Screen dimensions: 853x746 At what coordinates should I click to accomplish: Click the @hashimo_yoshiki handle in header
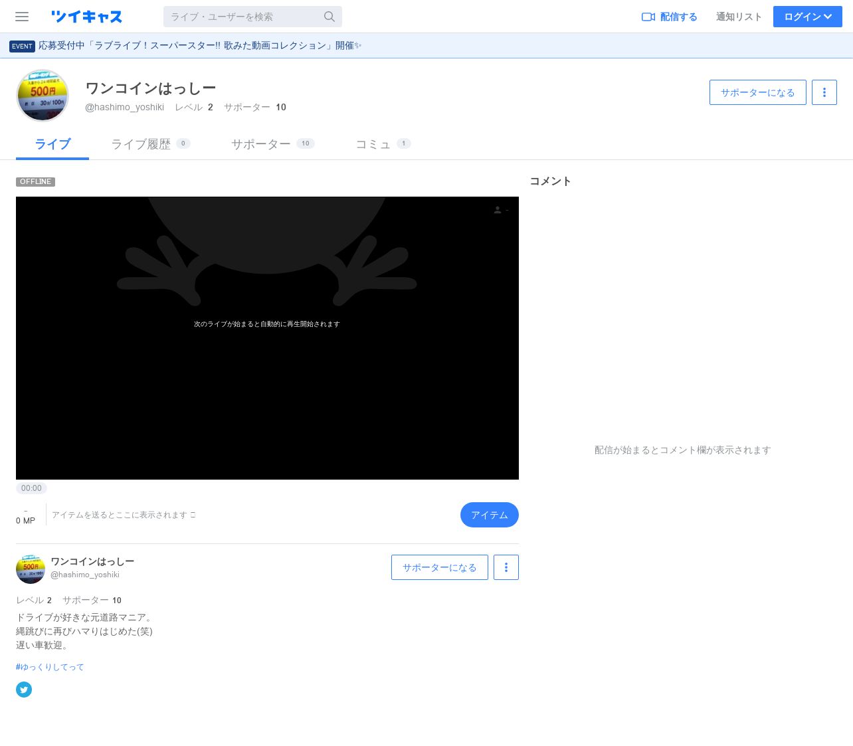click(x=124, y=107)
